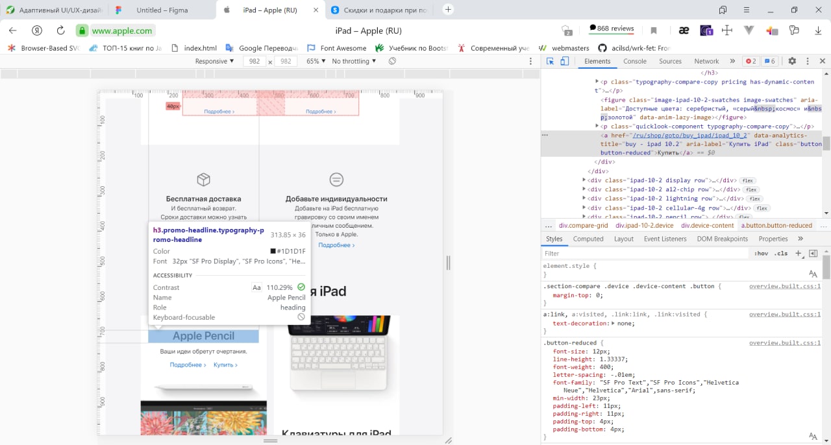Click the flex badge beside the display row
Image resolution: width=831 pixels, height=445 pixels.
[x=747, y=180]
